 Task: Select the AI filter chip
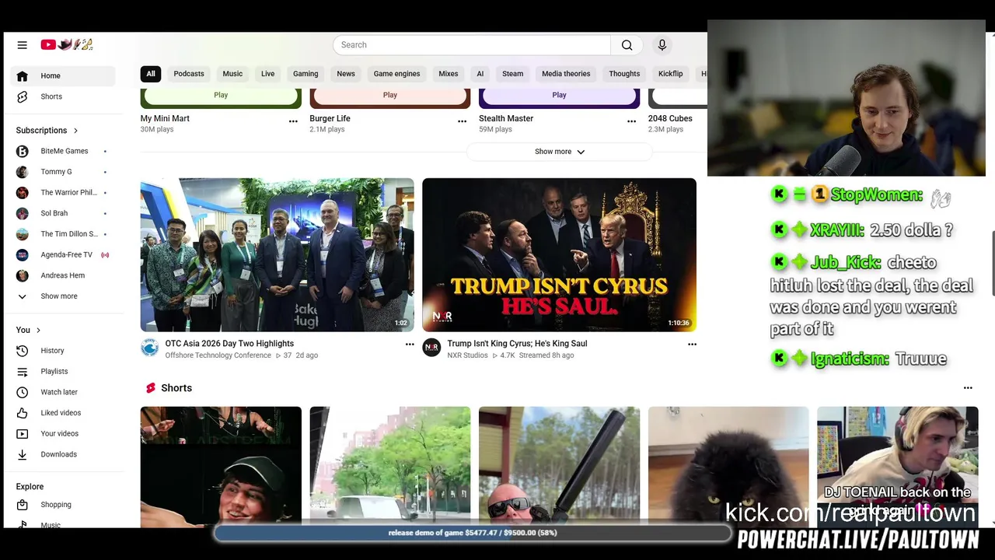pyautogui.click(x=480, y=74)
